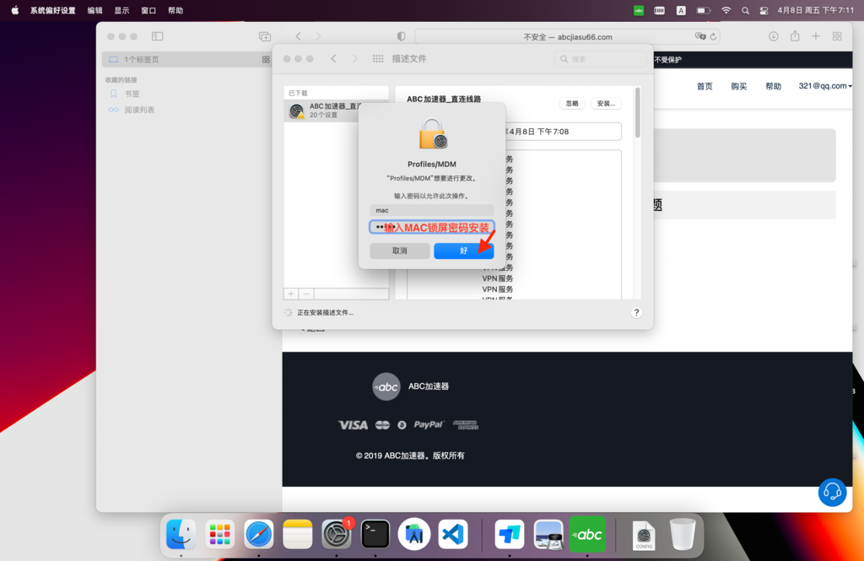Click the page reload icon in address bar
This screenshot has width=864, height=561.
(x=714, y=37)
